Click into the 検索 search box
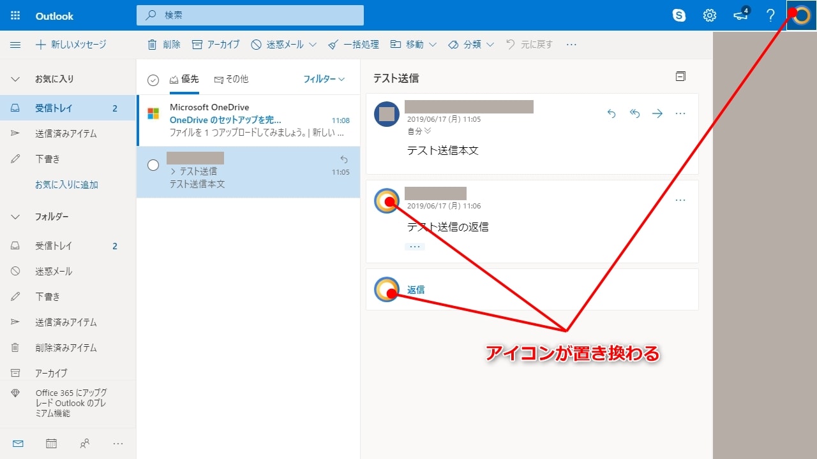 coord(250,15)
